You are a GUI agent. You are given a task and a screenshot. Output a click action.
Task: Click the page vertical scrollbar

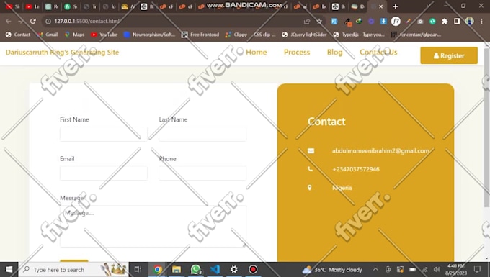click(x=486, y=128)
